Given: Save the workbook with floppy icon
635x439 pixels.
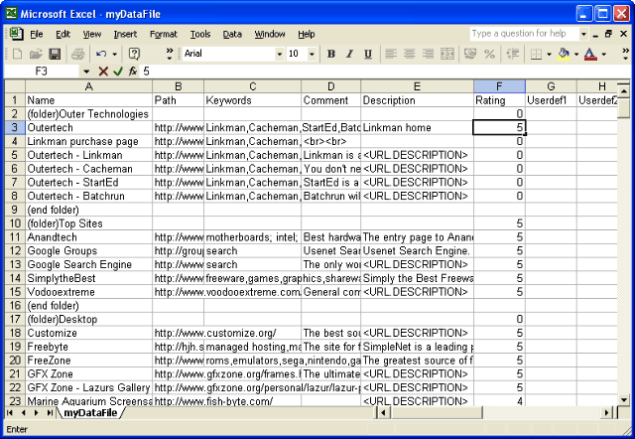Looking at the screenshot, I should coord(55,54).
